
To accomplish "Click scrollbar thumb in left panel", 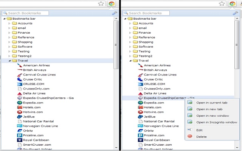I will [116, 45].
